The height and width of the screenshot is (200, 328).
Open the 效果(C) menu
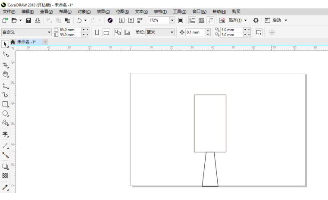click(x=103, y=12)
